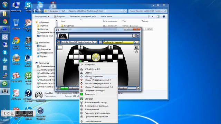Viewport: 221px width, 124px height.
Task: Click the Start button square right of Guide
Action: tap(103, 57)
